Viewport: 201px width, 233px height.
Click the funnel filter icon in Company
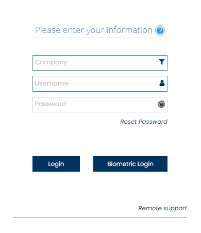pyautogui.click(x=162, y=62)
